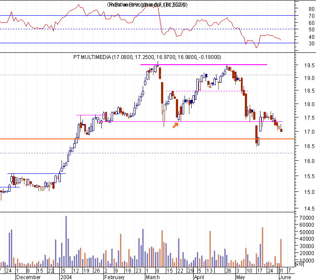Click the 2004 year label
Image resolution: width=316 pixels, height=280 pixels.
pyautogui.click(x=66, y=277)
